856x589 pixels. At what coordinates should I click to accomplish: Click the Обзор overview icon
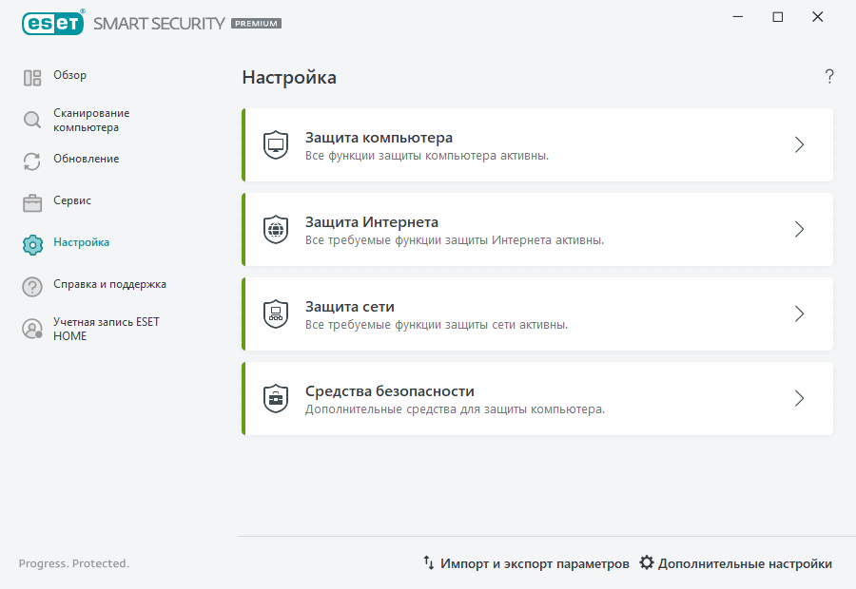[x=31, y=77]
